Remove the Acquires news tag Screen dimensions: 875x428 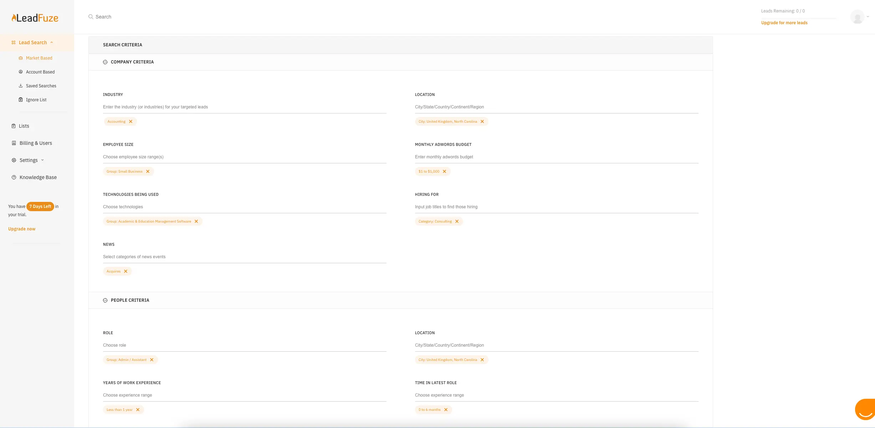coord(126,271)
